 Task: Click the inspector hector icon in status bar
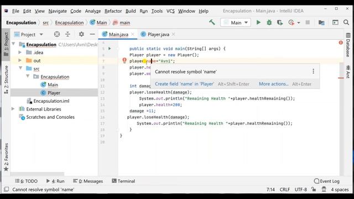click(324, 189)
